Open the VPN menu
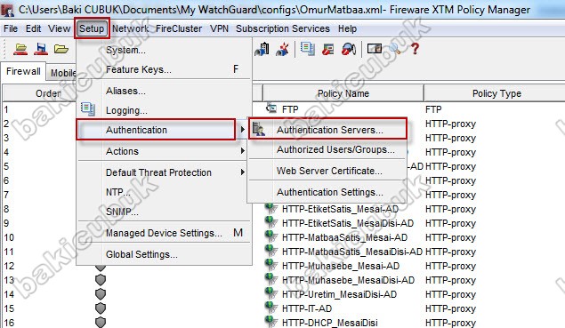Viewport: 565px width, 328px height. click(219, 28)
